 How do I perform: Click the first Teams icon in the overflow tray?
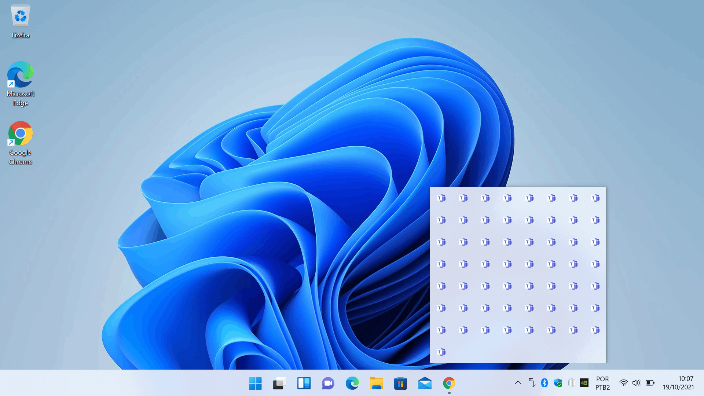tap(441, 198)
